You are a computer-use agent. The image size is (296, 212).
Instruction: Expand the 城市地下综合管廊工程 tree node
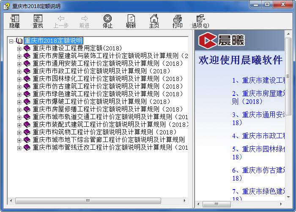[19, 140]
